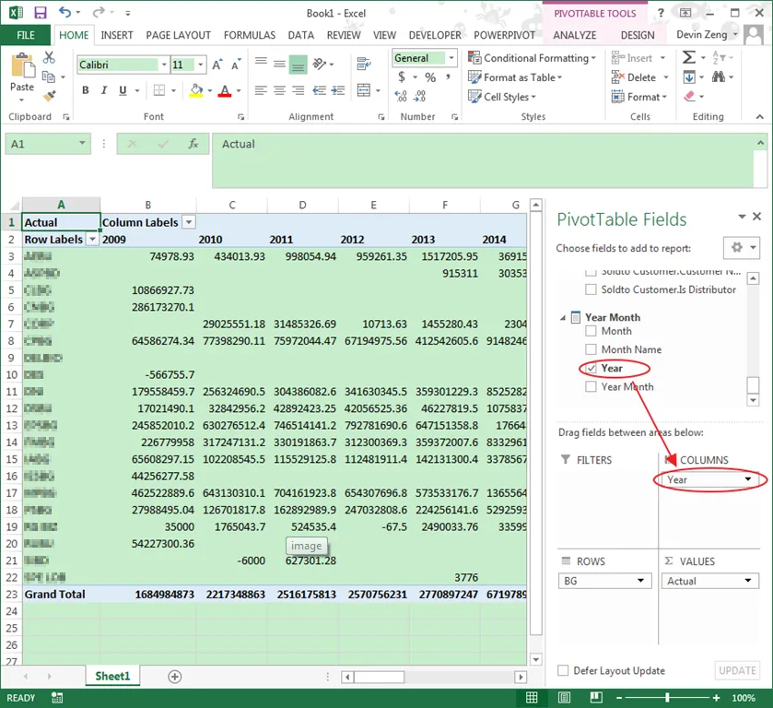Click the Increase Indent icon
Viewport: 773px width, 708px height.
point(338,90)
